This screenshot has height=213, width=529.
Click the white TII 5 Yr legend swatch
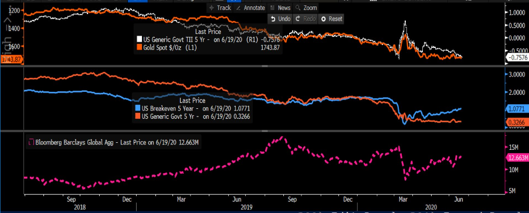[x=138, y=39]
